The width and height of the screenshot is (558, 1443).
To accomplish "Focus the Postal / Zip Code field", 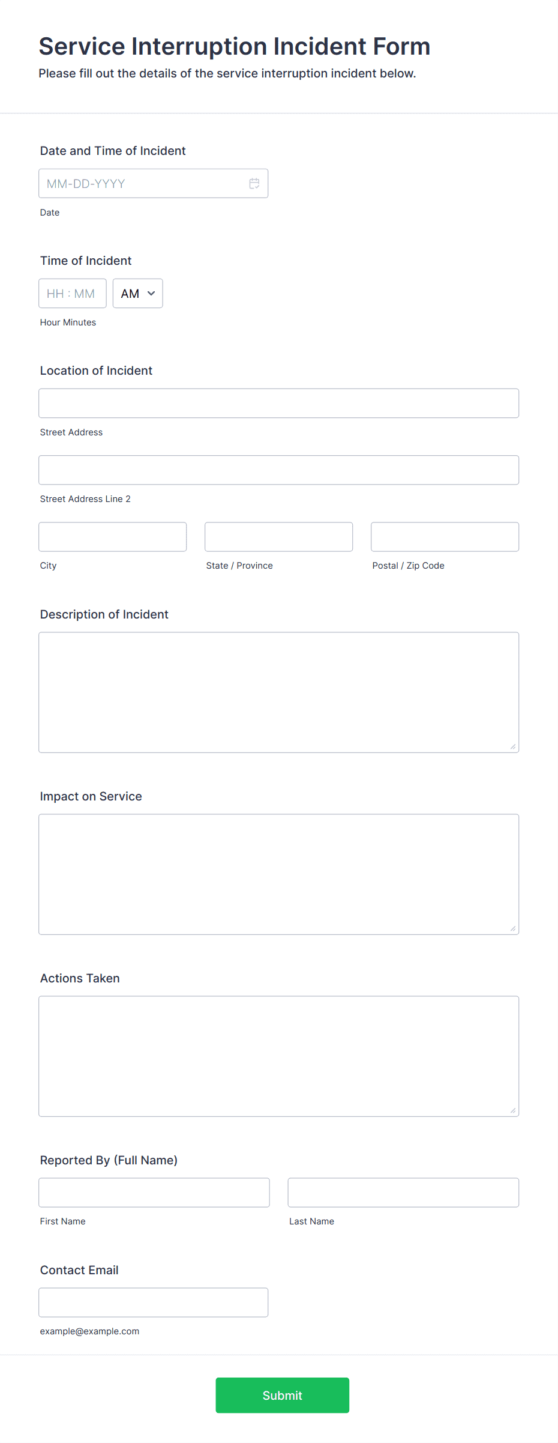I will (444, 536).
